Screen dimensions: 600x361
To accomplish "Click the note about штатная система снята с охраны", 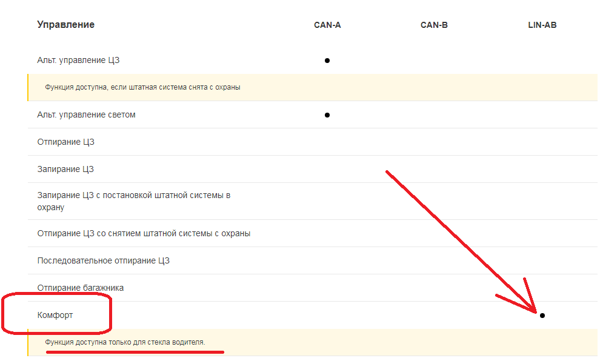I will pyautogui.click(x=142, y=87).
